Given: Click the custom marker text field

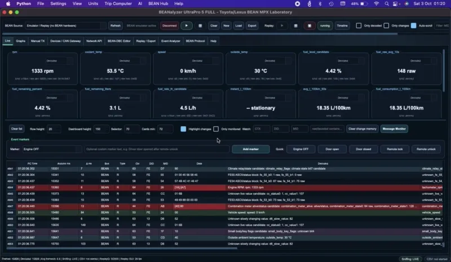Looking at the screenshot, I should pyautogui.click(x=157, y=149).
